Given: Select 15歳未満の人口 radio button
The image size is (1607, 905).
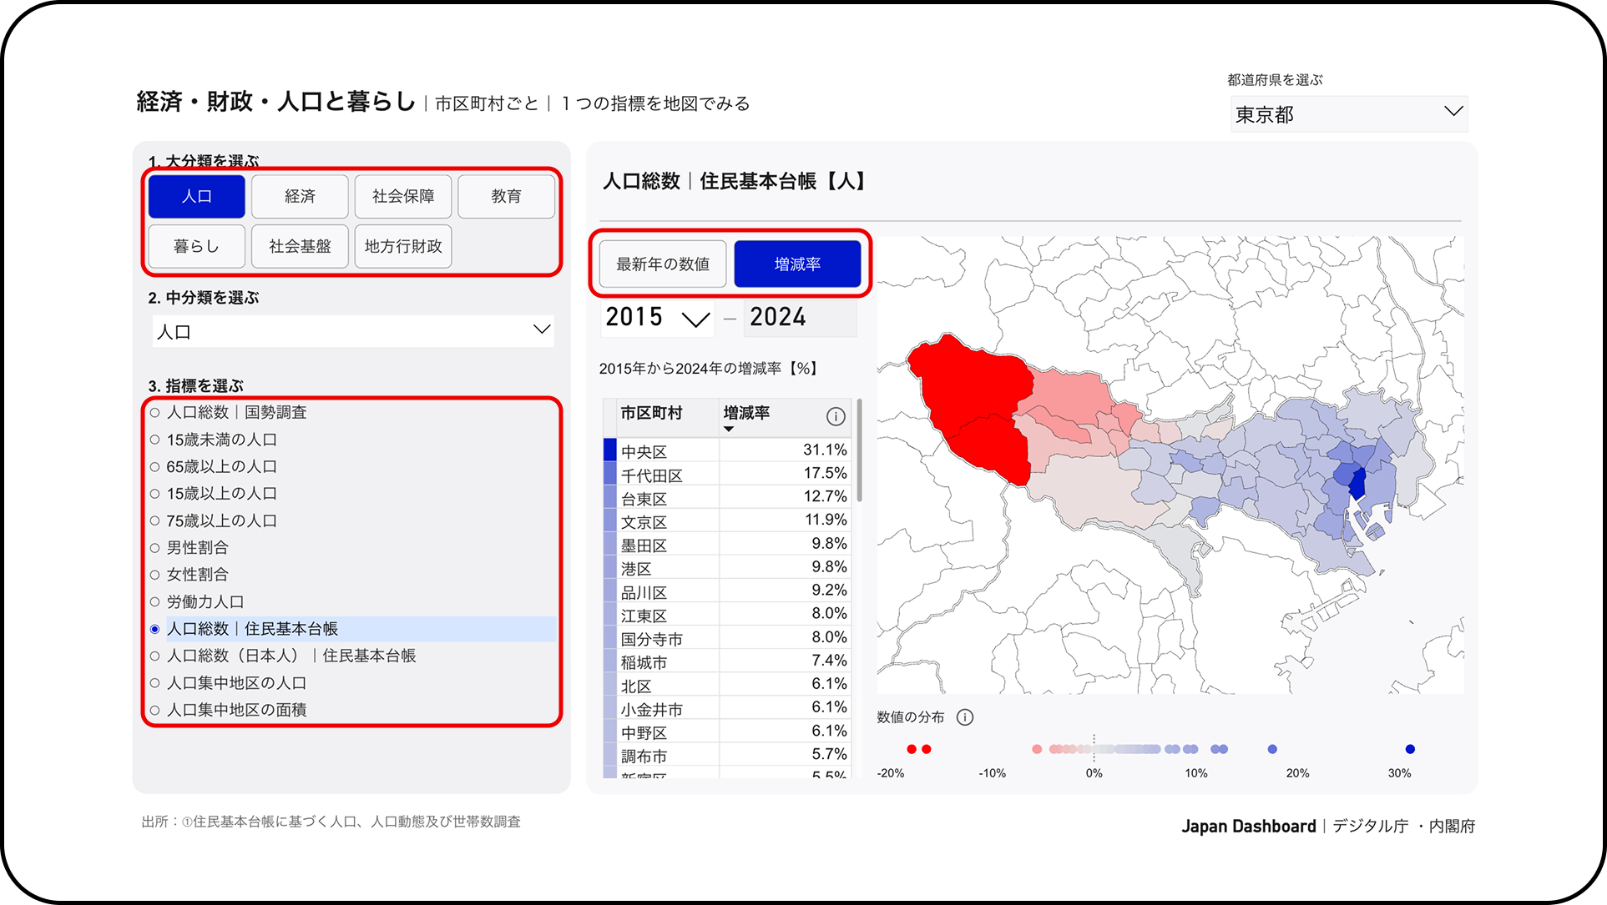Looking at the screenshot, I should [154, 440].
